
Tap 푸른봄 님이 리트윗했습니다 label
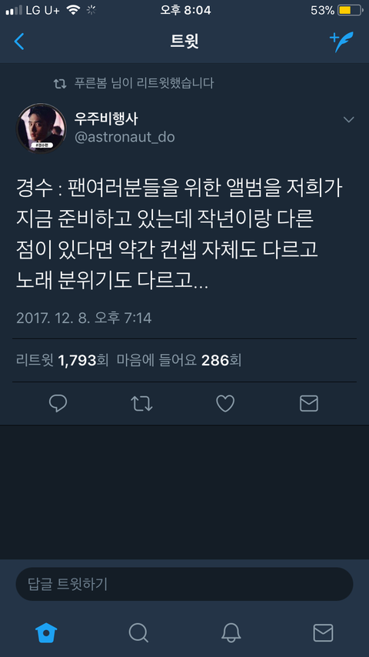[144, 83]
